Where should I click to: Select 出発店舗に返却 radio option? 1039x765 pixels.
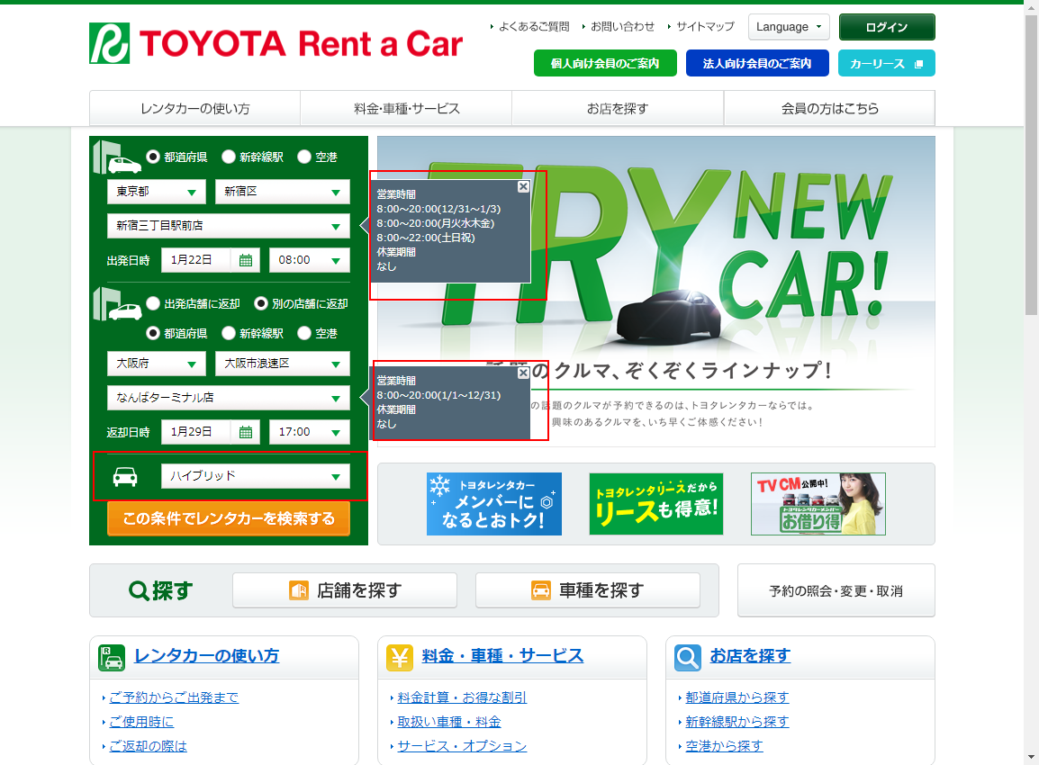[153, 303]
